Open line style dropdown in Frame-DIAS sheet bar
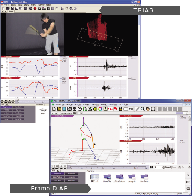192x196 pixels. (x=187, y=113)
